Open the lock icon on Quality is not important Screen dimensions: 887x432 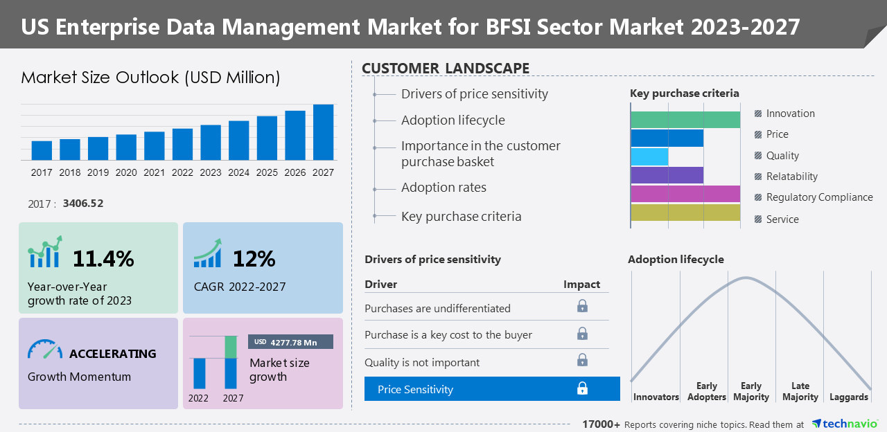point(583,360)
